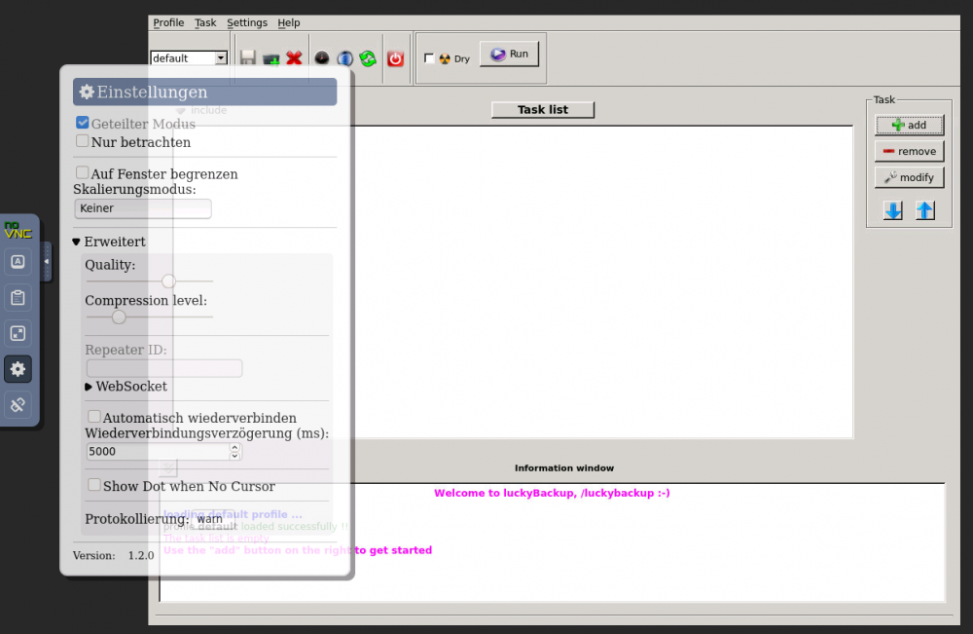Screen dimensions: 973x634
Task: Open noVNC extra keys panel
Action: pos(18,261)
